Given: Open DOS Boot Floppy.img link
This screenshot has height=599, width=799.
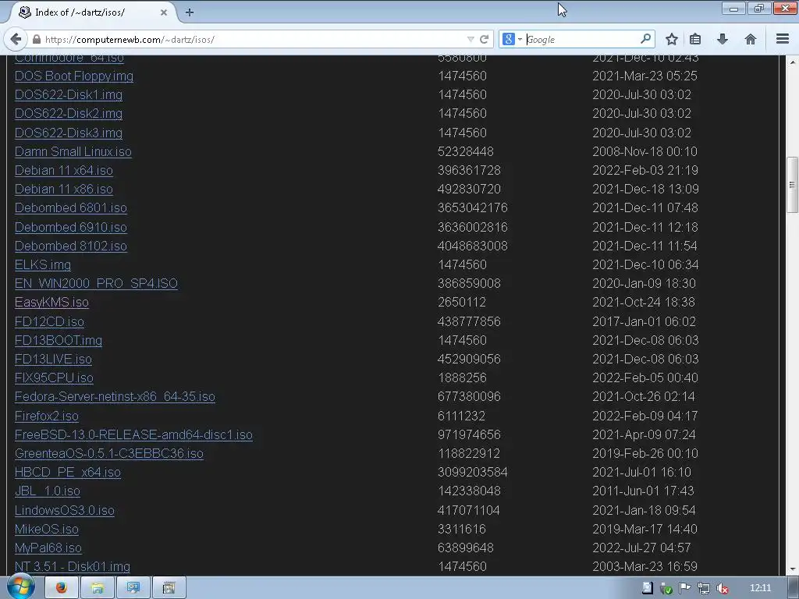Looking at the screenshot, I should click(74, 76).
